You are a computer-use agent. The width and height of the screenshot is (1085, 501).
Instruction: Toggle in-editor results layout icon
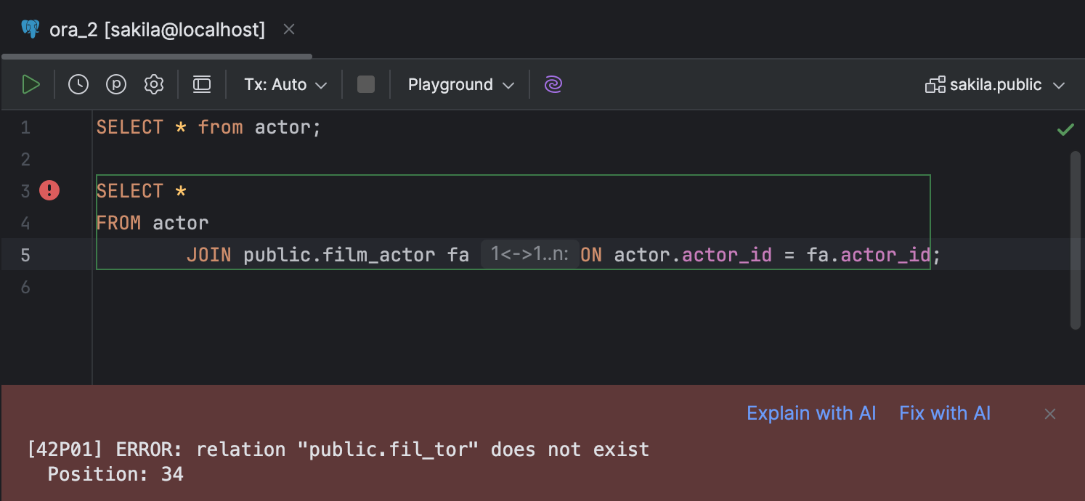(x=201, y=83)
